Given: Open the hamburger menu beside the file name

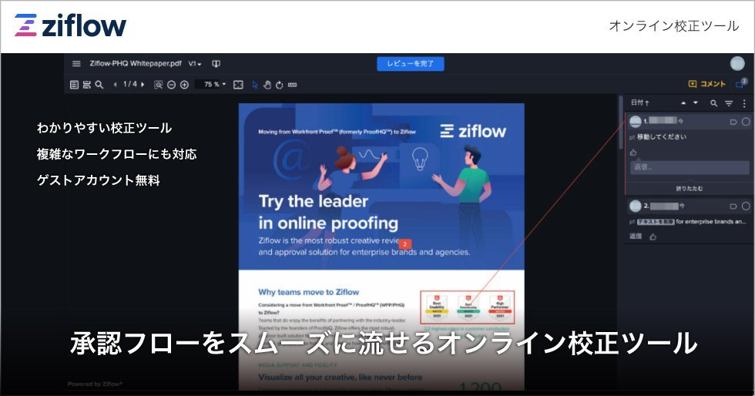Looking at the screenshot, I should 76,64.
